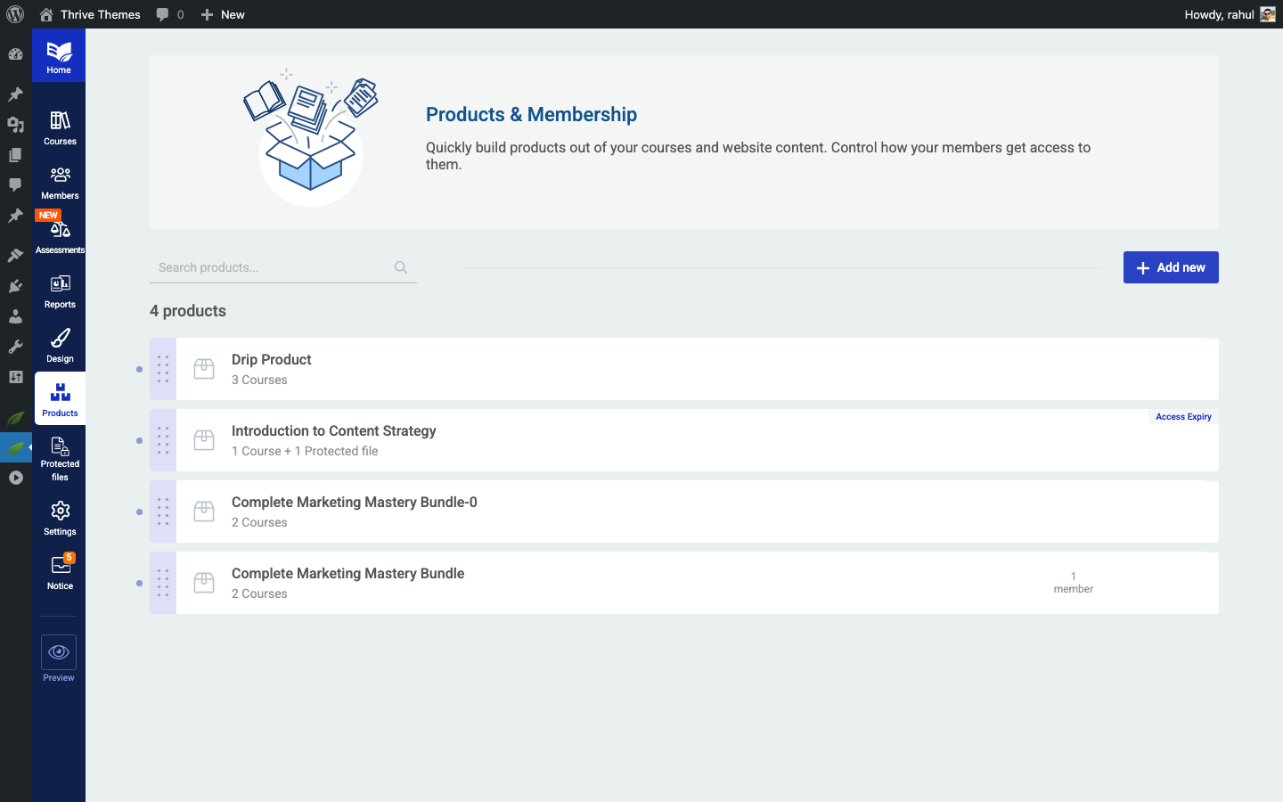Click the search magnifier icon

(x=401, y=266)
